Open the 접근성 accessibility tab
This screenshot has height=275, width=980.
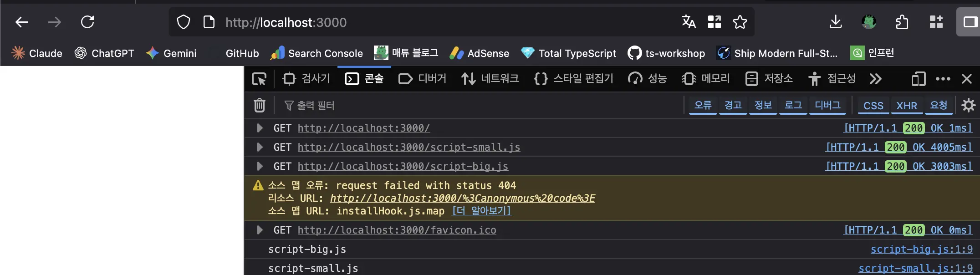[832, 79]
